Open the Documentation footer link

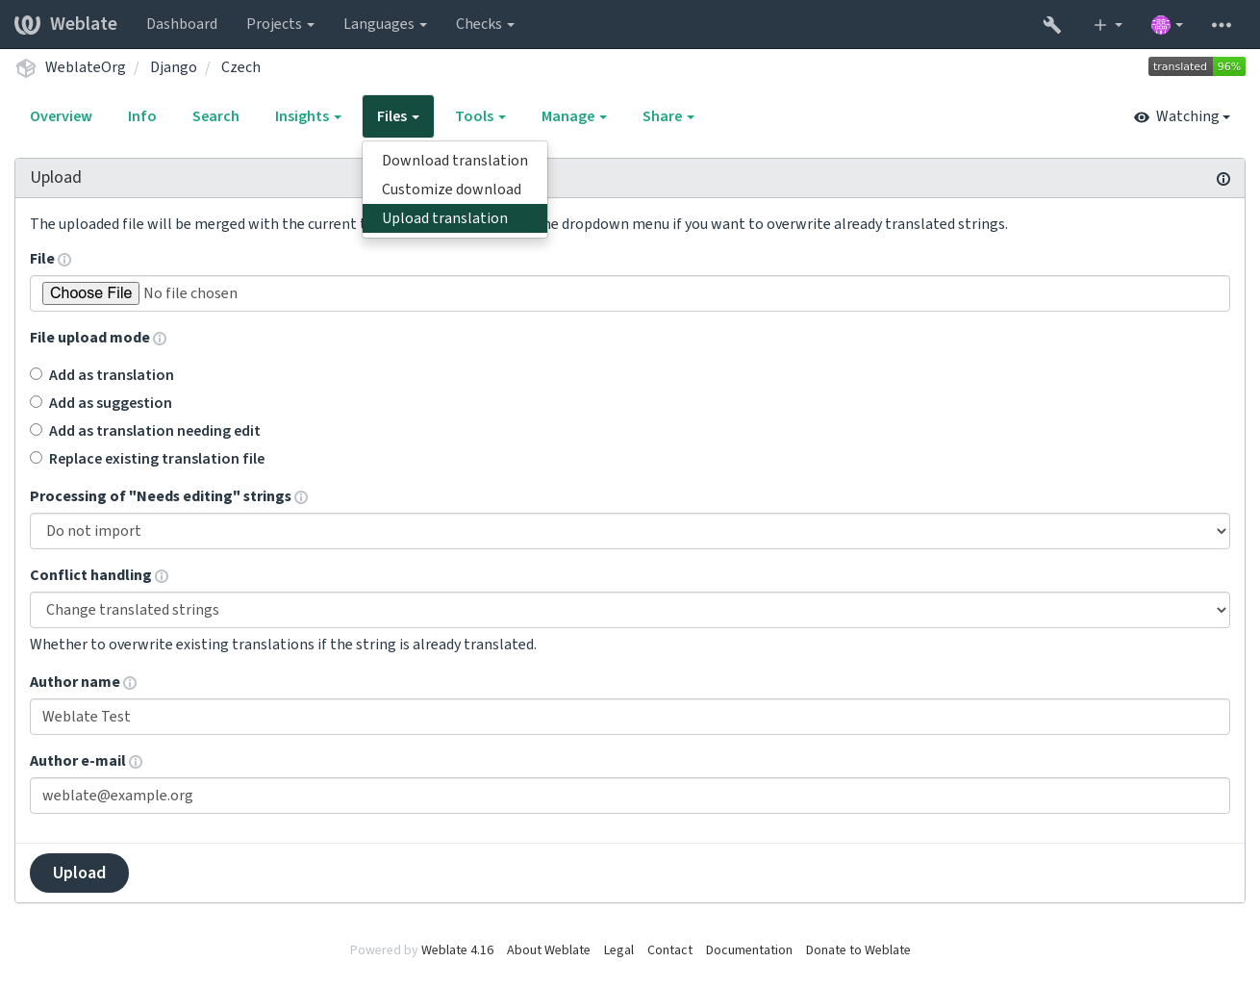[749, 950]
